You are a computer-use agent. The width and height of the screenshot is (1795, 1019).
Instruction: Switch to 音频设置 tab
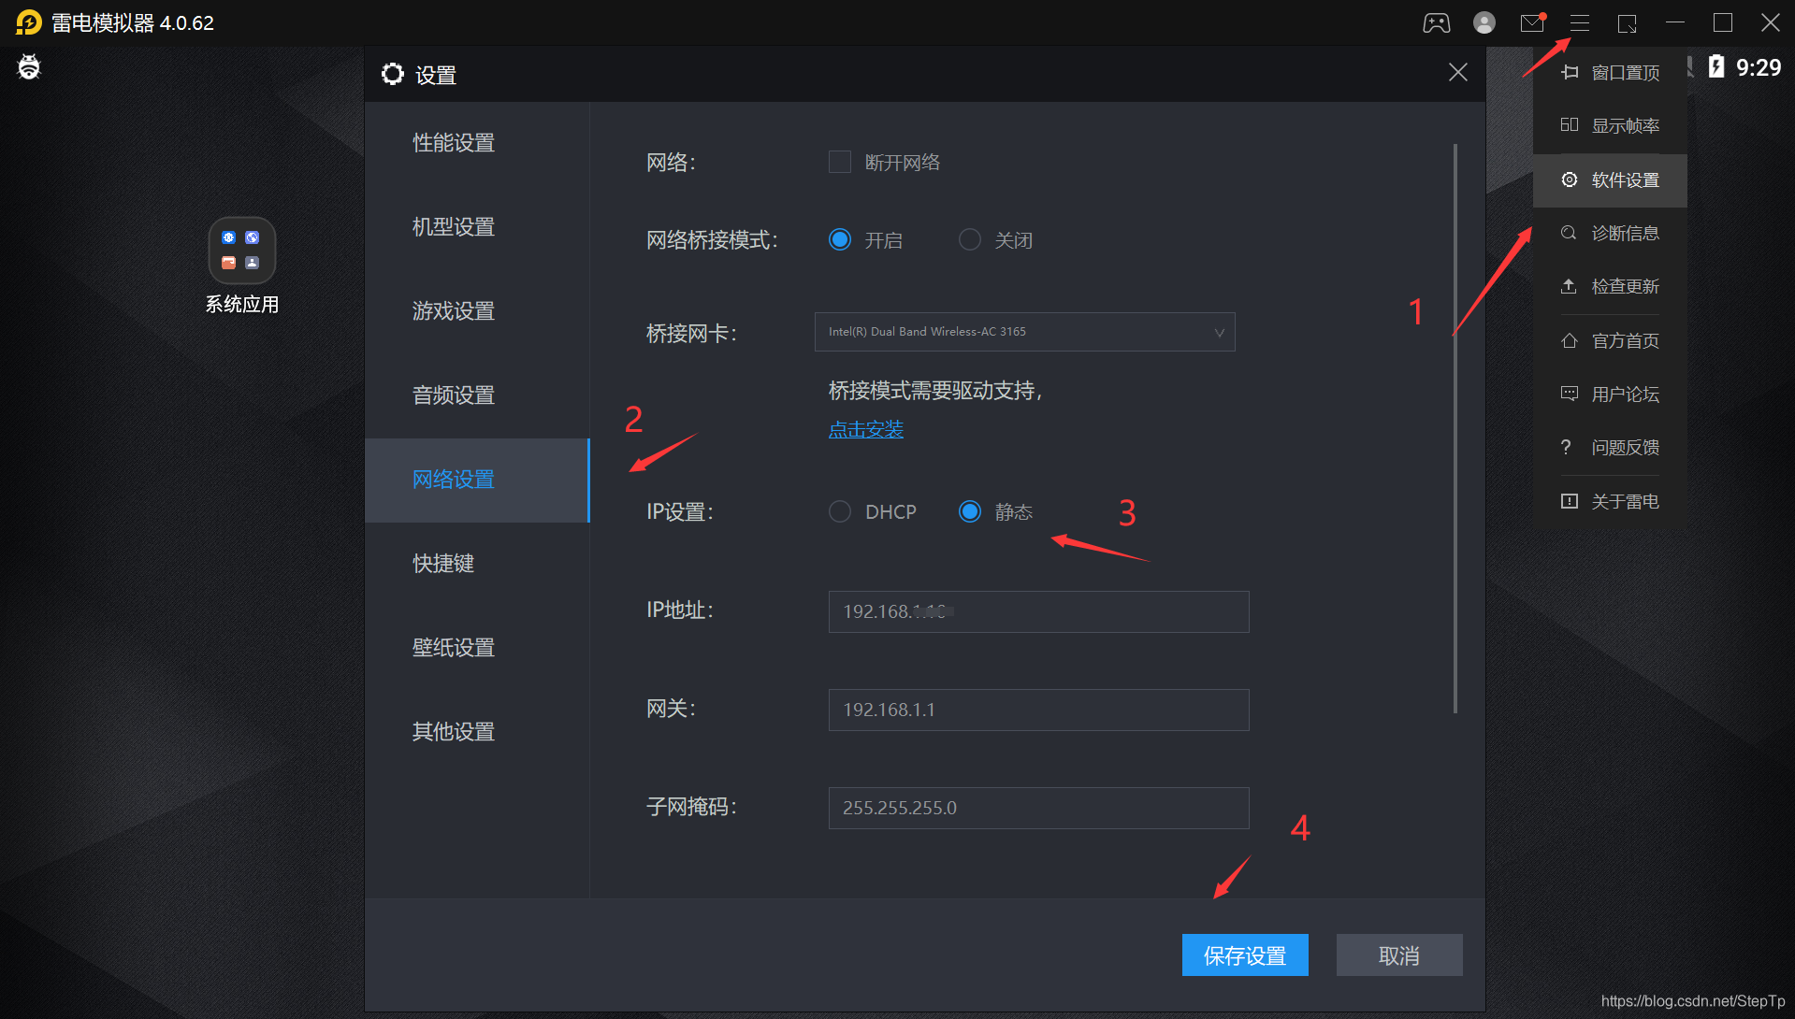[x=477, y=395]
